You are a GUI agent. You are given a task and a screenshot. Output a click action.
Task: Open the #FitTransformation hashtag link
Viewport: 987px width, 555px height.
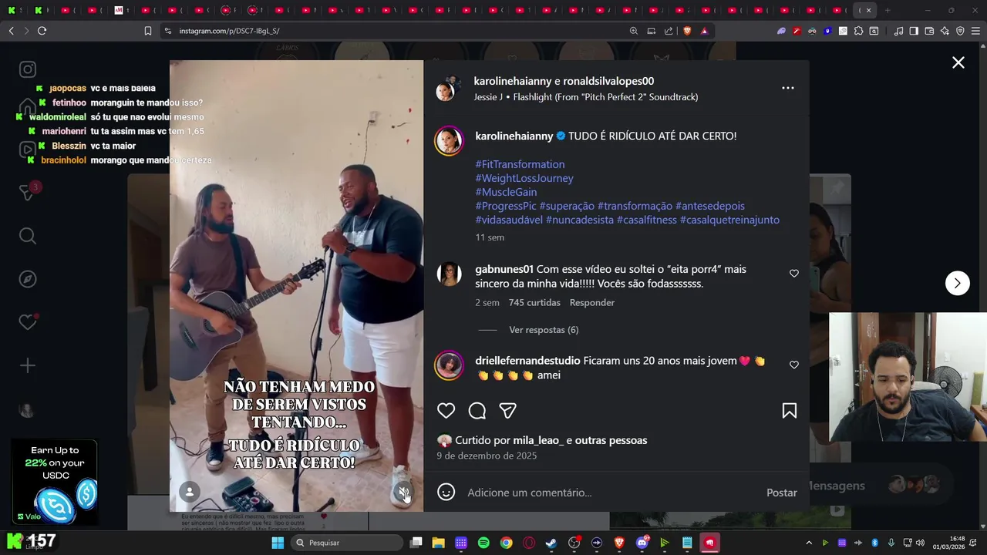[x=520, y=164]
